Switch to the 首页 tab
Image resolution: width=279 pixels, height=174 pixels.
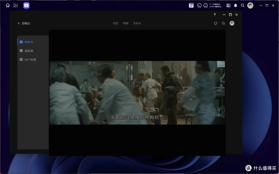pos(115,23)
